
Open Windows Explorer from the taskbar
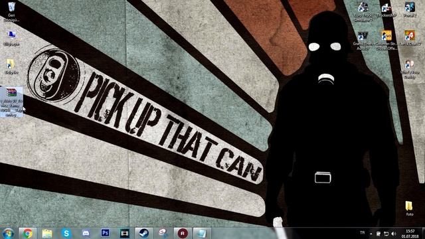47,233
